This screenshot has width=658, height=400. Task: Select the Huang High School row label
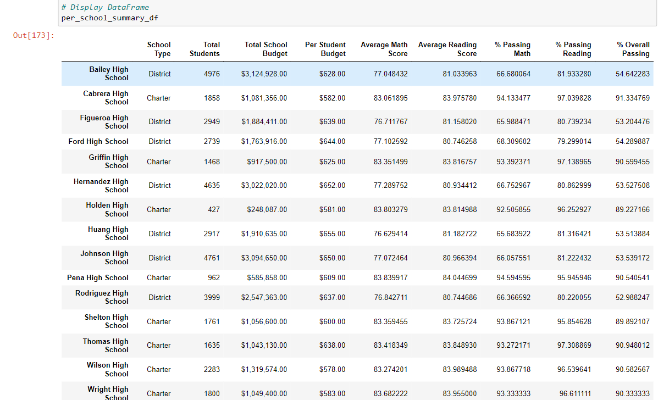(108, 234)
